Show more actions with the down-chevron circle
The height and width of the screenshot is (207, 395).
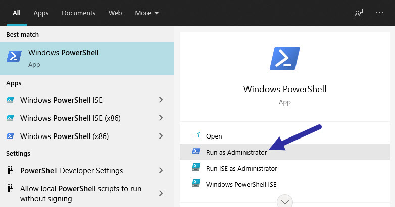point(285,202)
